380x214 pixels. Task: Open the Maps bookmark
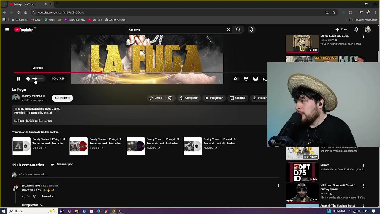point(50,20)
